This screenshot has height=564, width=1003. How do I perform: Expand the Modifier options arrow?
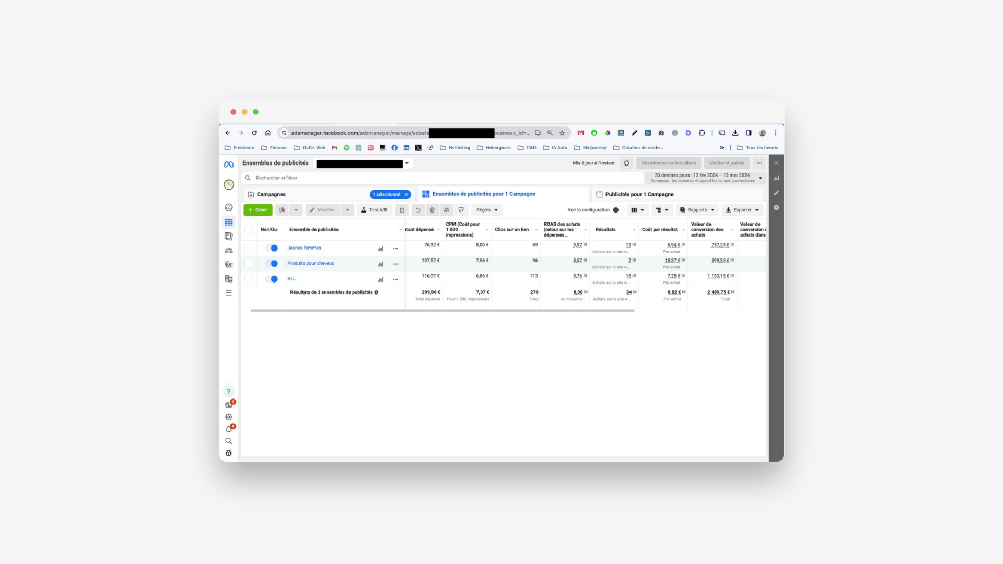pos(347,210)
